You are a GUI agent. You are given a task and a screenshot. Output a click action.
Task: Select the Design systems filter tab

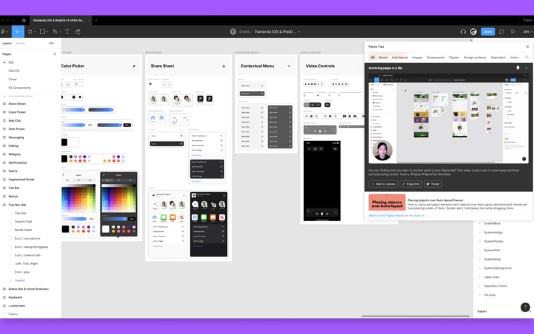475,57
